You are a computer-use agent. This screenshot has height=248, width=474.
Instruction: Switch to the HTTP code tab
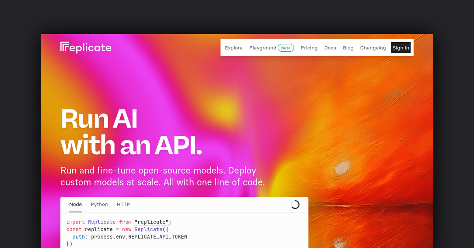(x=123, y=204)
